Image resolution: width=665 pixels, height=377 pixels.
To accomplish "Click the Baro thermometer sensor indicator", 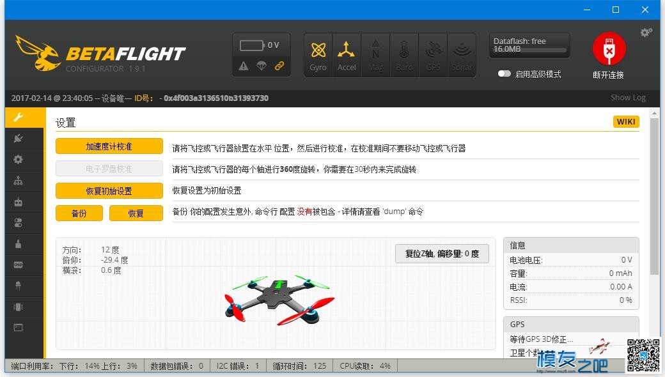I will click(x=404, y=56).
